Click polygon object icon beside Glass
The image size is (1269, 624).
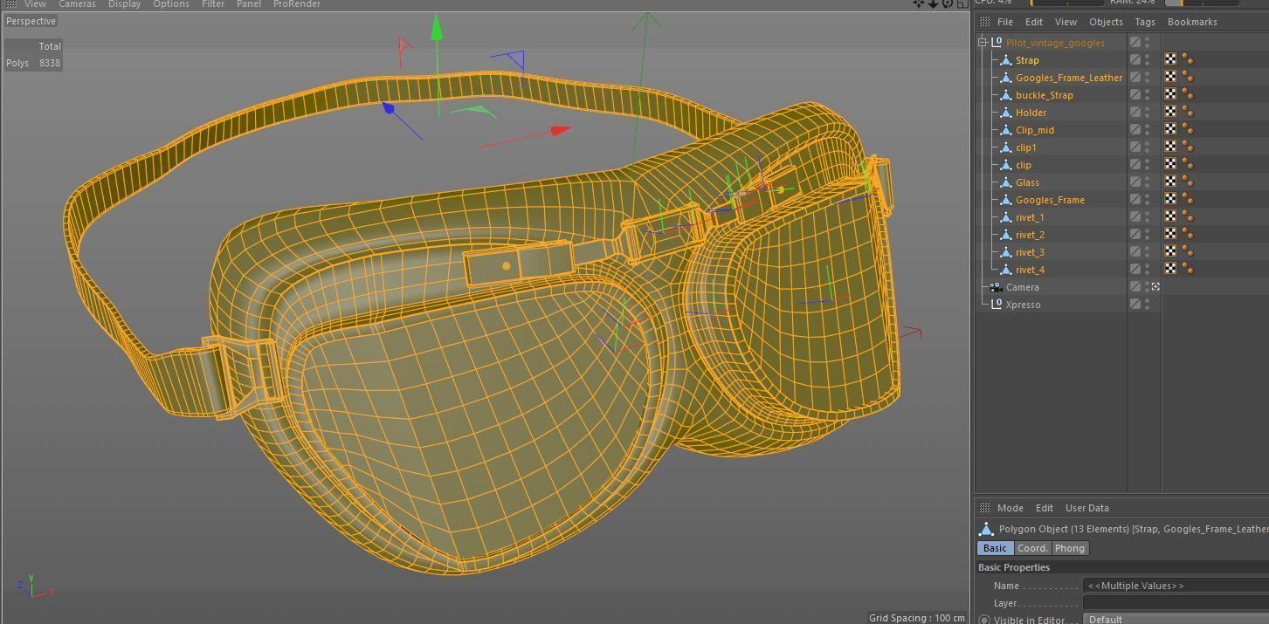coord(1005,182)
